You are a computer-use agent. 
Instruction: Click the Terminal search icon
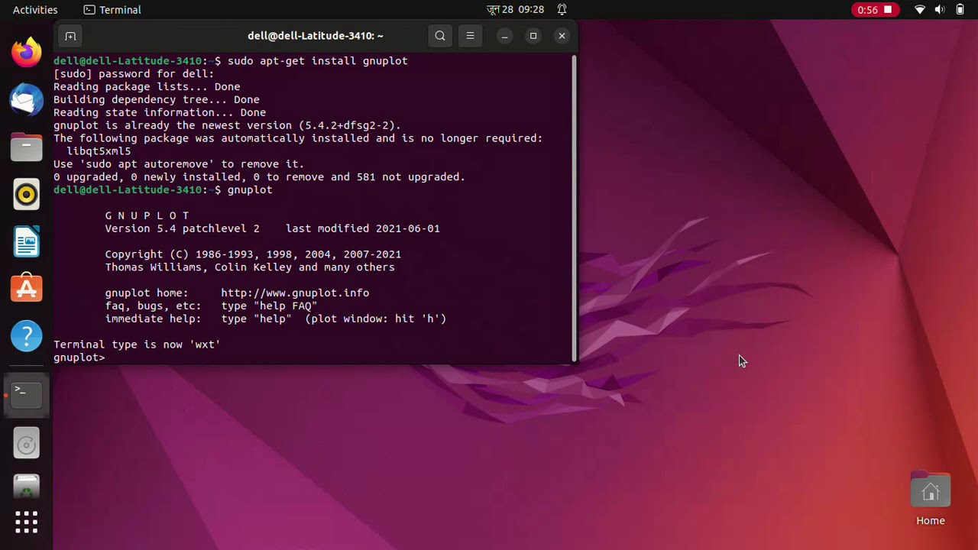[x=440, y=36]
